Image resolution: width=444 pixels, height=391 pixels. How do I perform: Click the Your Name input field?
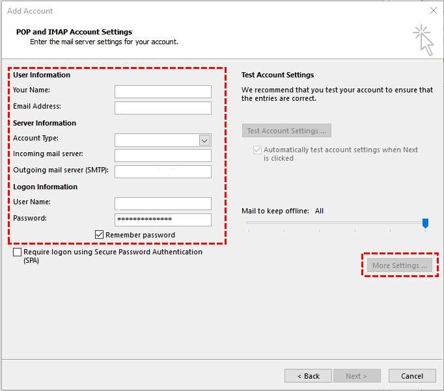point(163,92)
